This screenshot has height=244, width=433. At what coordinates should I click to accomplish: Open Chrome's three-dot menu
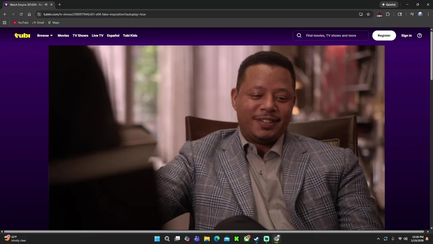[x=428, y=14]
